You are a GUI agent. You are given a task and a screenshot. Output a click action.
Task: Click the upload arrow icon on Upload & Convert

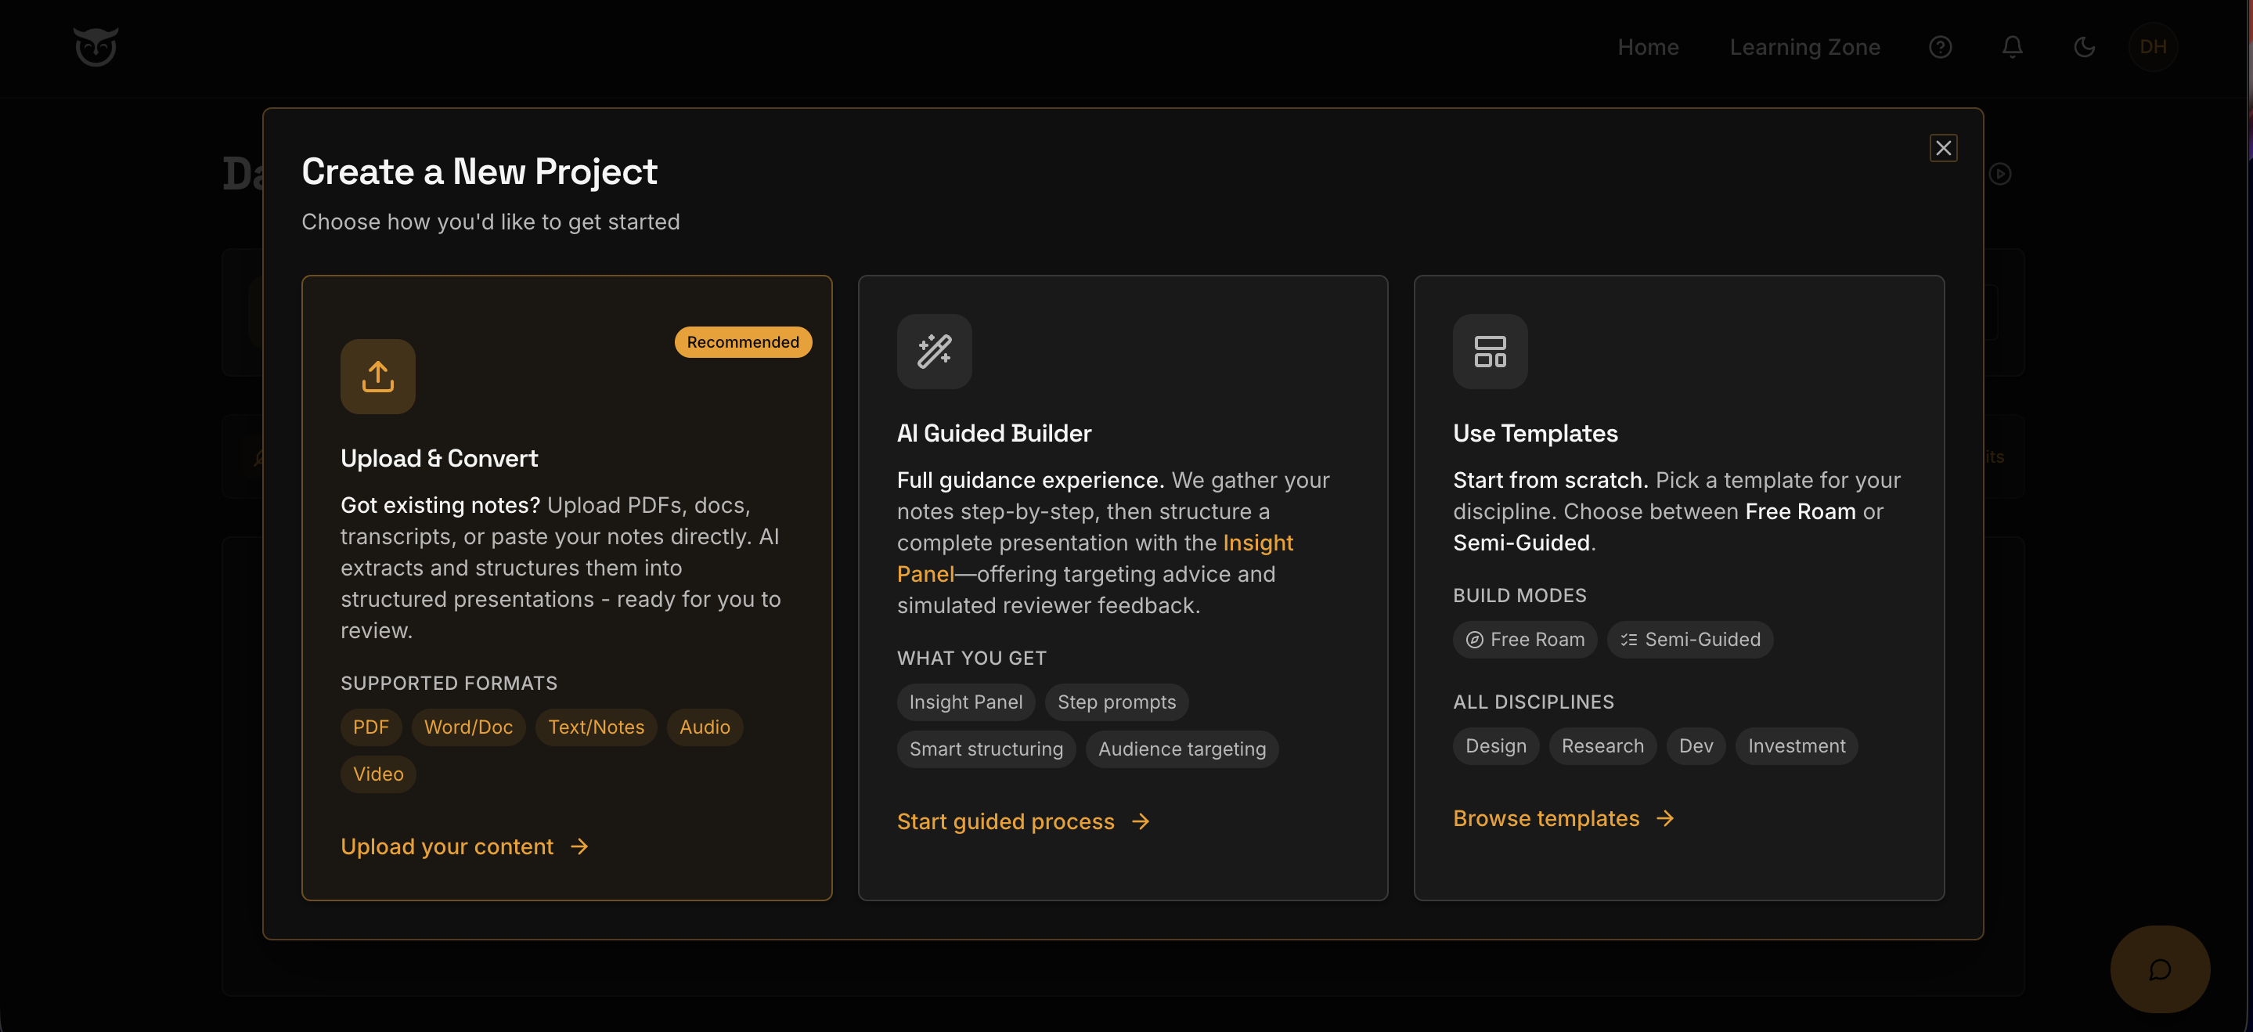377,376
